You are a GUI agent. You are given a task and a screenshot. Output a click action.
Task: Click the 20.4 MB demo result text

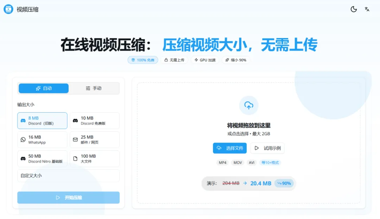261,183
